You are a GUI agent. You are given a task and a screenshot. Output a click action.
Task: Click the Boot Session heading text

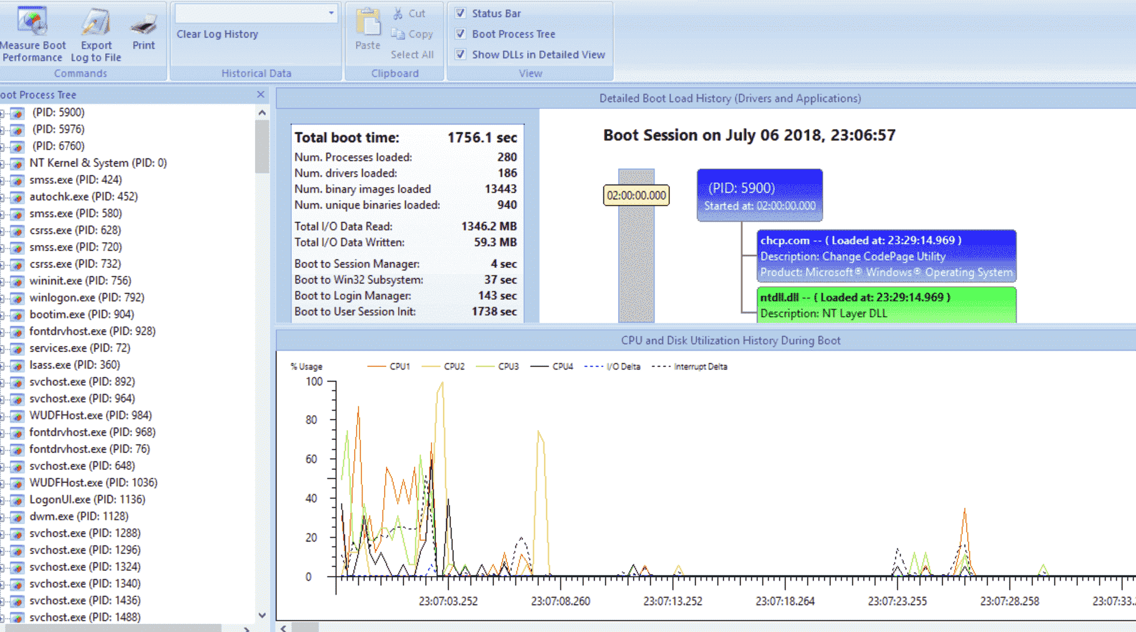(749, 135)
